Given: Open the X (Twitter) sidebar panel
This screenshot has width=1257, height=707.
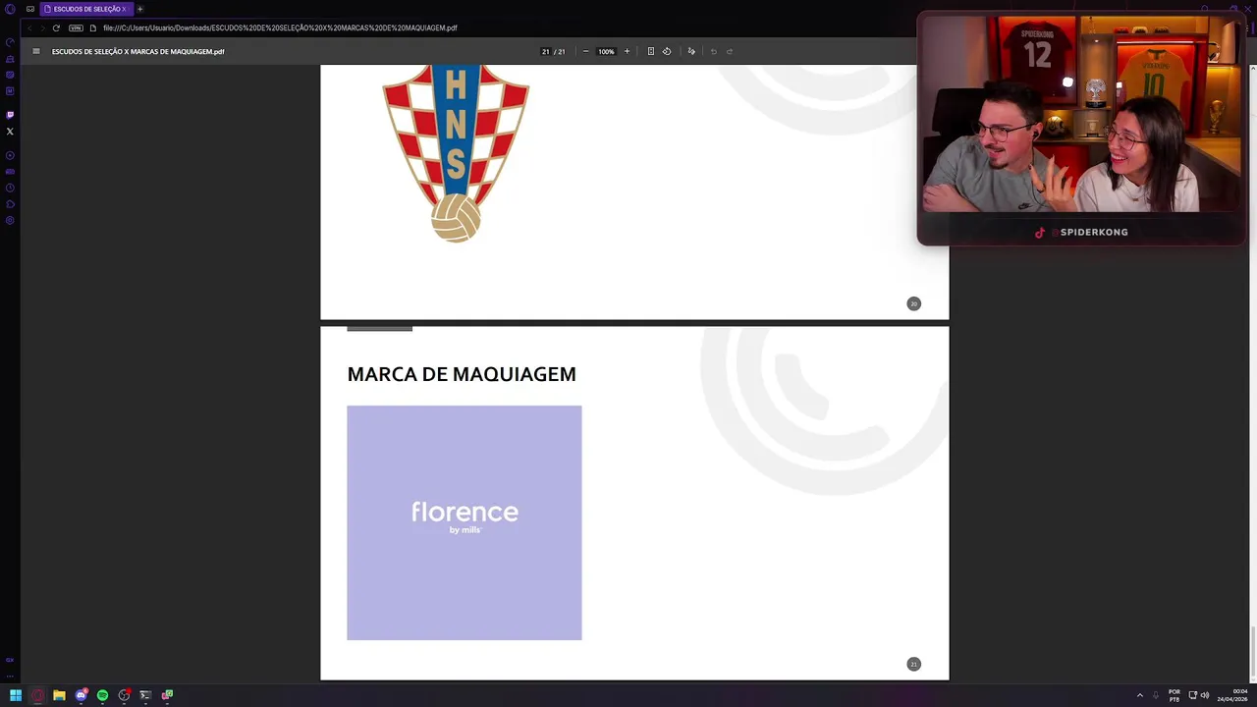Looking at the screenshot, I should pyautogui.click(x=10, y=131).
